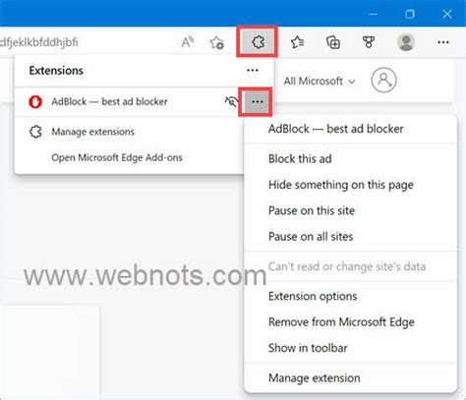The width and height of the screenshot is (466, 400).
Task: Click the address bar URL text
Action: (39, 42)
